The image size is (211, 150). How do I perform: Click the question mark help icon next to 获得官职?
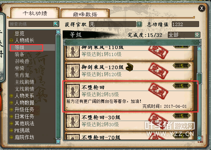(x=139, y=24)
